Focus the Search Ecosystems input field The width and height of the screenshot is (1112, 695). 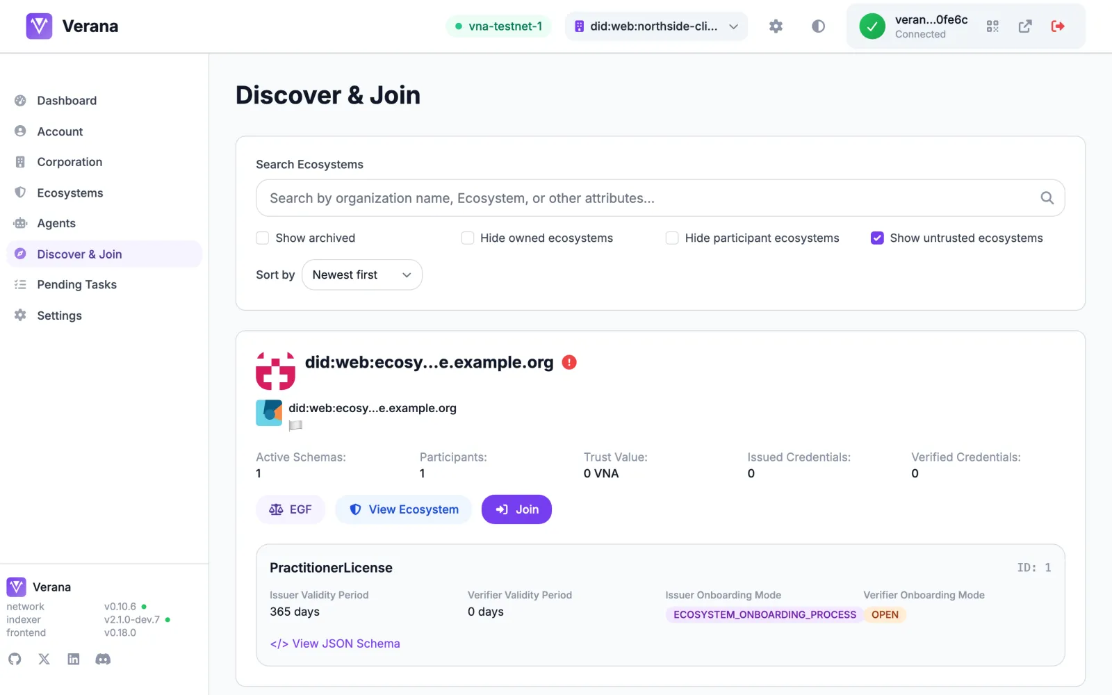(660, 198)
